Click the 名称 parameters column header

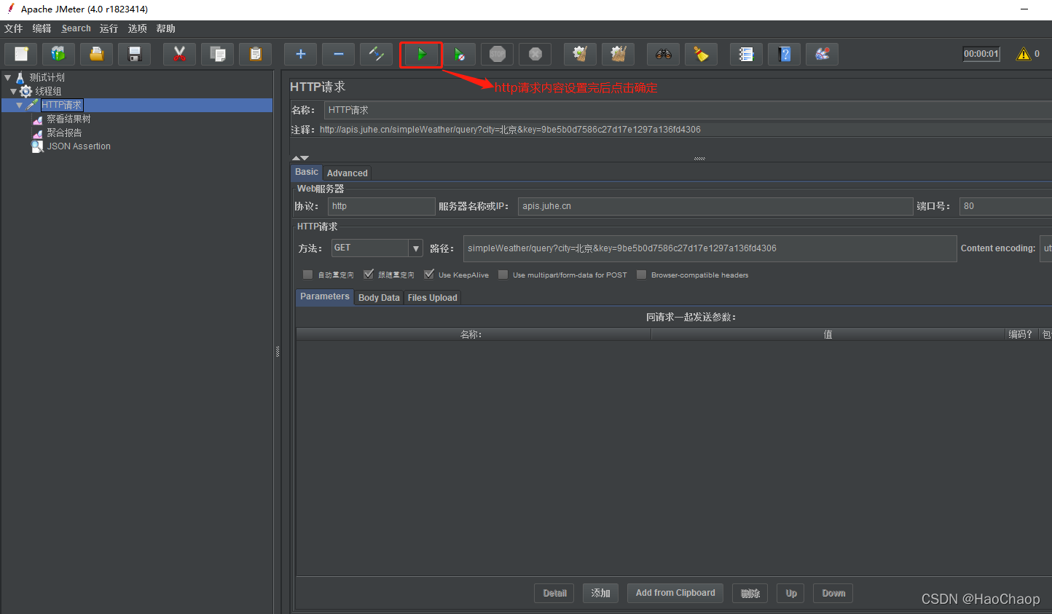click(472, 334)
